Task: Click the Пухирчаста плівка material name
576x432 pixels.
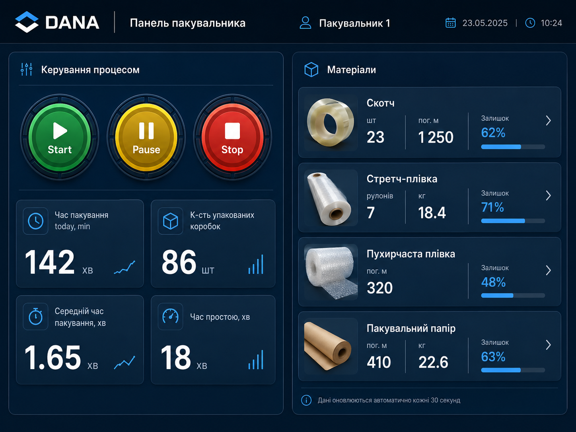Action: [x=411, y=254]
